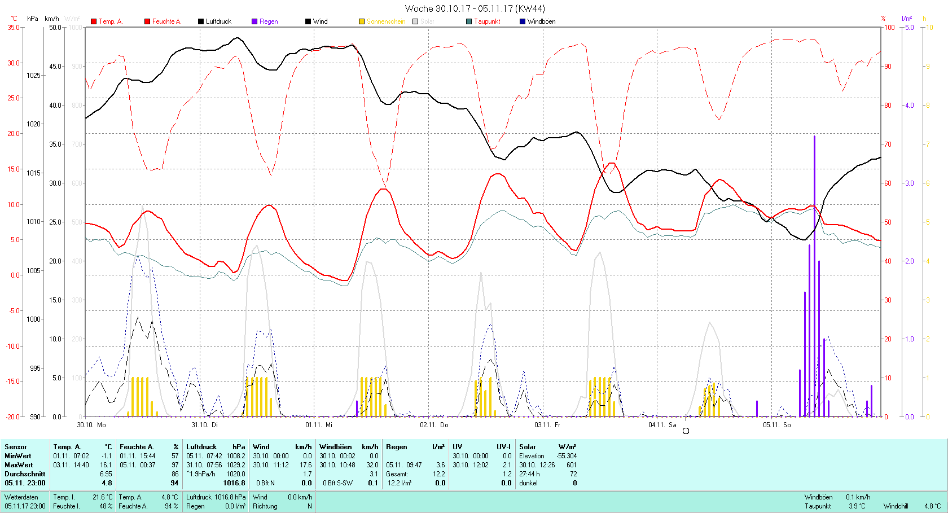Click the max solar value 601
The image size is (948, 513).
pyautogui.click(x=572, y=464)
